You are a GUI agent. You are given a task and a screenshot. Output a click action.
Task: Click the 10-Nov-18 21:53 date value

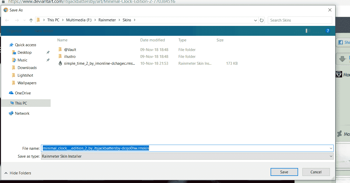click(154, 63)
